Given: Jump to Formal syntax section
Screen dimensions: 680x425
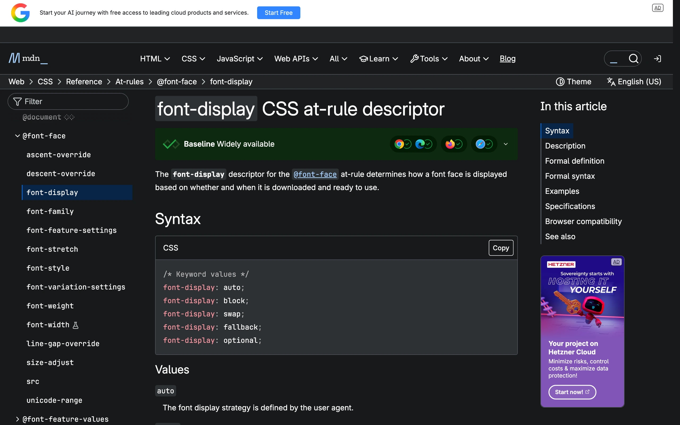Looking at the screenshot, I should tap(570, 176).
